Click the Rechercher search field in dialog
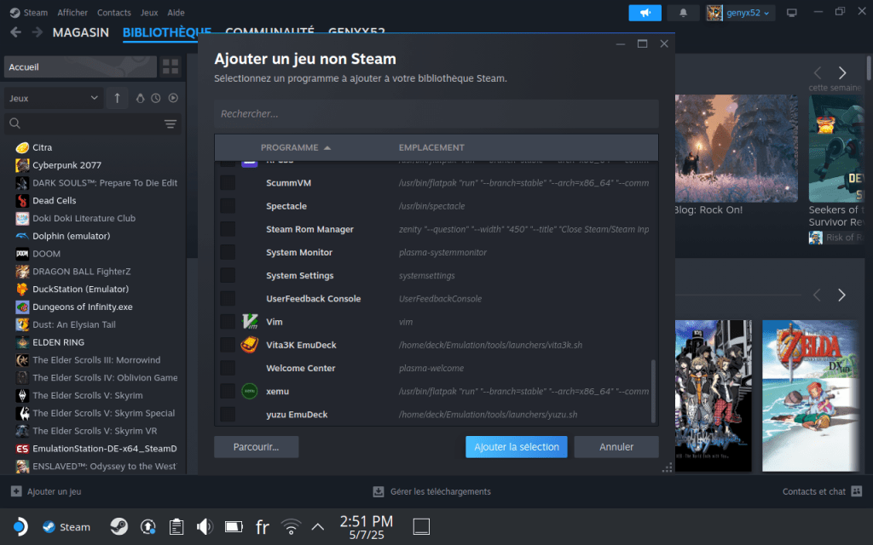The height and width of the screenshot is (545, 873). click(436, 113)
